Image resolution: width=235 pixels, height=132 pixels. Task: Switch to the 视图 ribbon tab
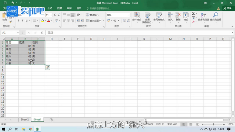pyautogui.click(x=79, y=8)
